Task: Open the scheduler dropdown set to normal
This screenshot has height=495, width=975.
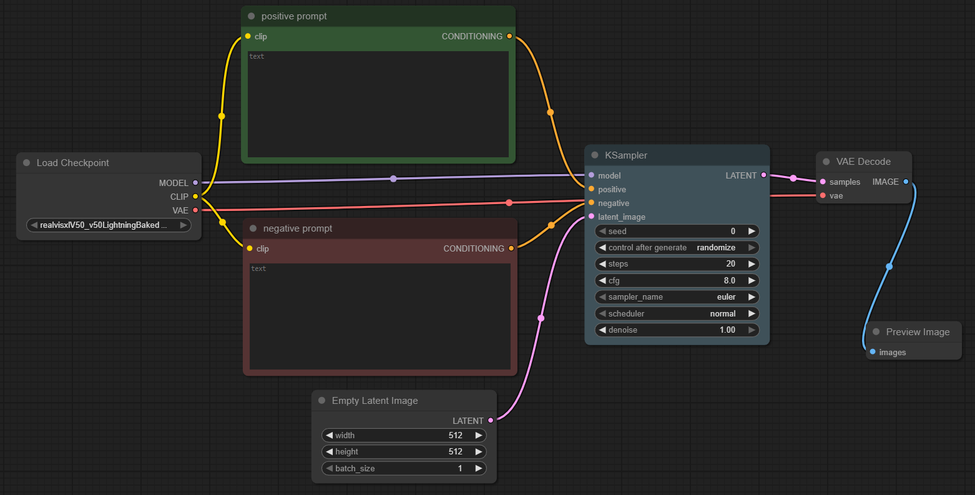Action: coord(677,313)
